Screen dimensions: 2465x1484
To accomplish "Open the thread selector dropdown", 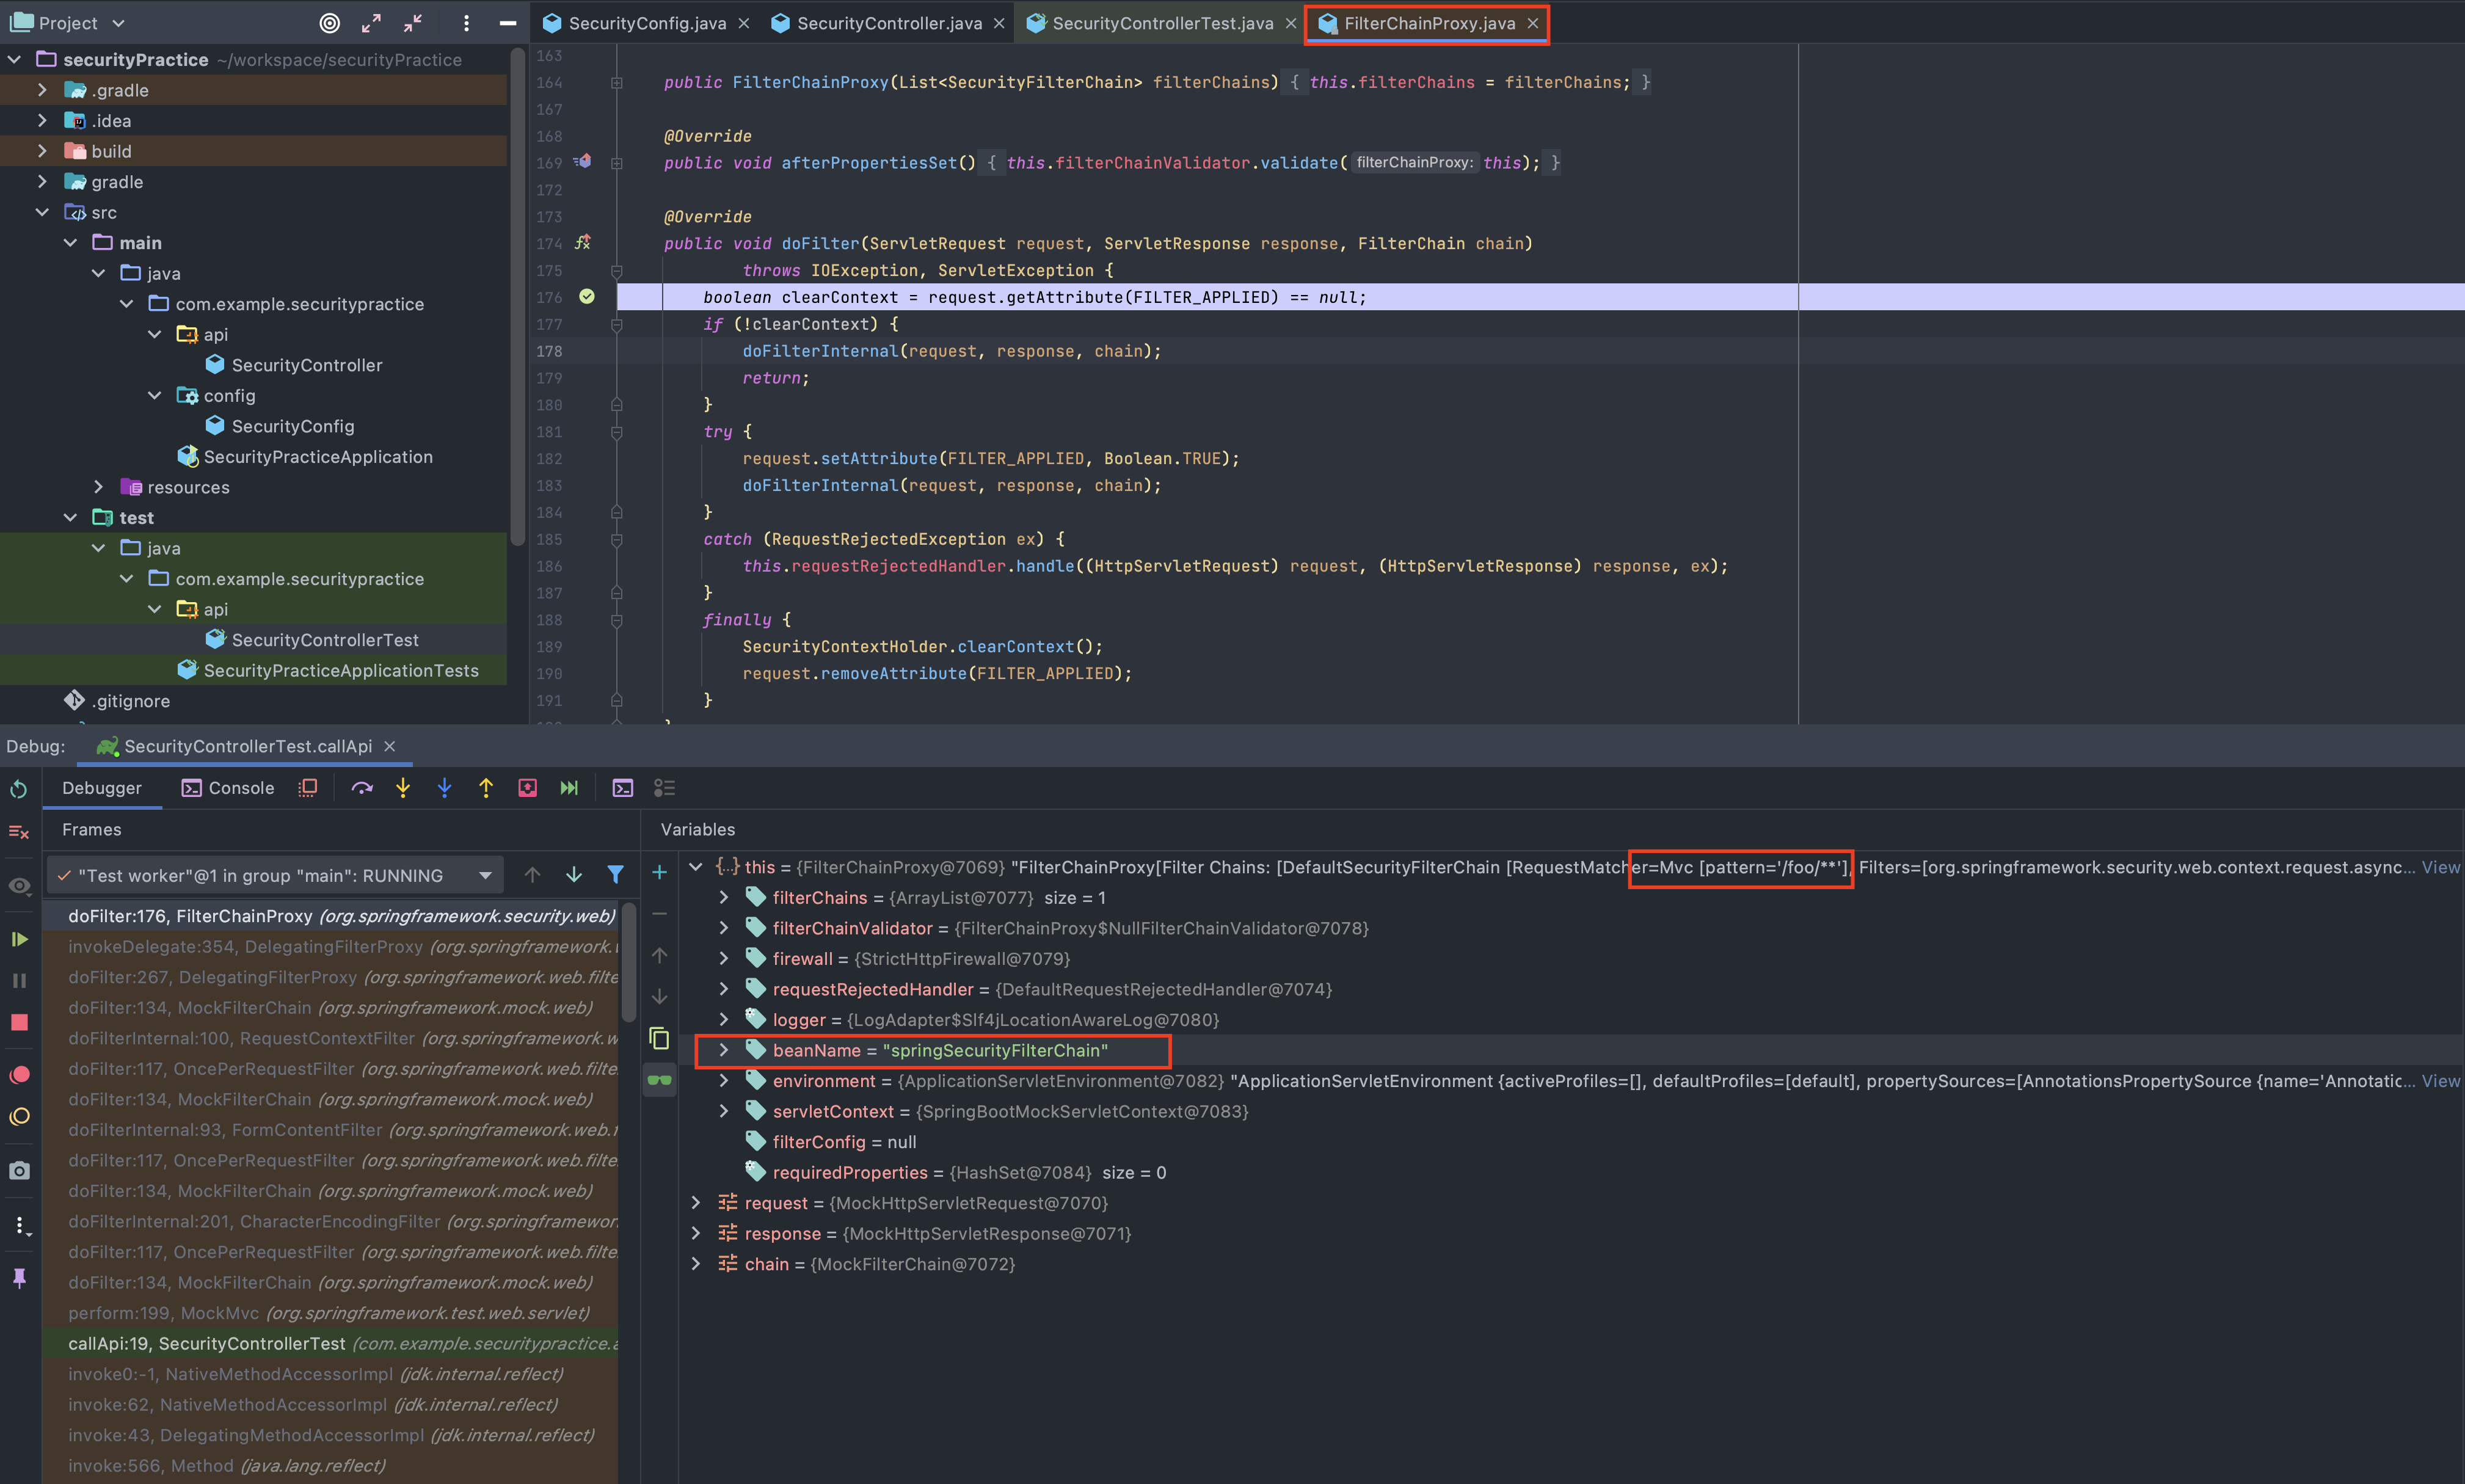I will click(x=485, y=875).
